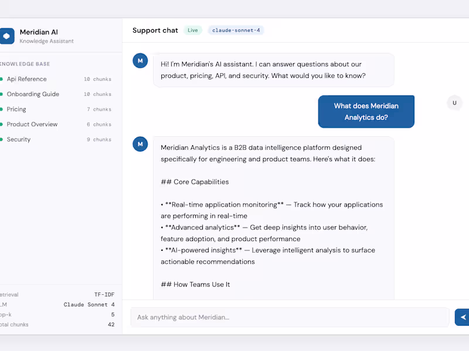Click the green status dot beside Security

[x=1, y=139]
